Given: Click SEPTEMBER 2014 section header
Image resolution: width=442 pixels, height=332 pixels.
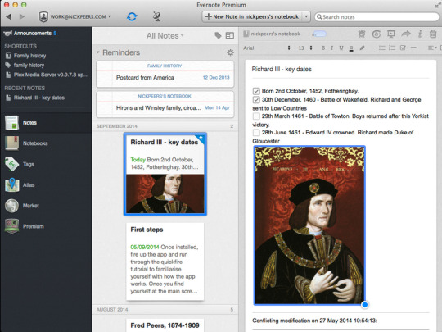Looking at the screenshot, I should [x=165, y=126].
